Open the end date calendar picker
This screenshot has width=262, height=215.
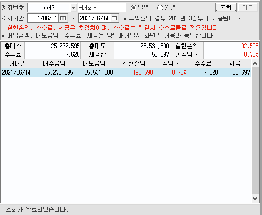(114, 18)
